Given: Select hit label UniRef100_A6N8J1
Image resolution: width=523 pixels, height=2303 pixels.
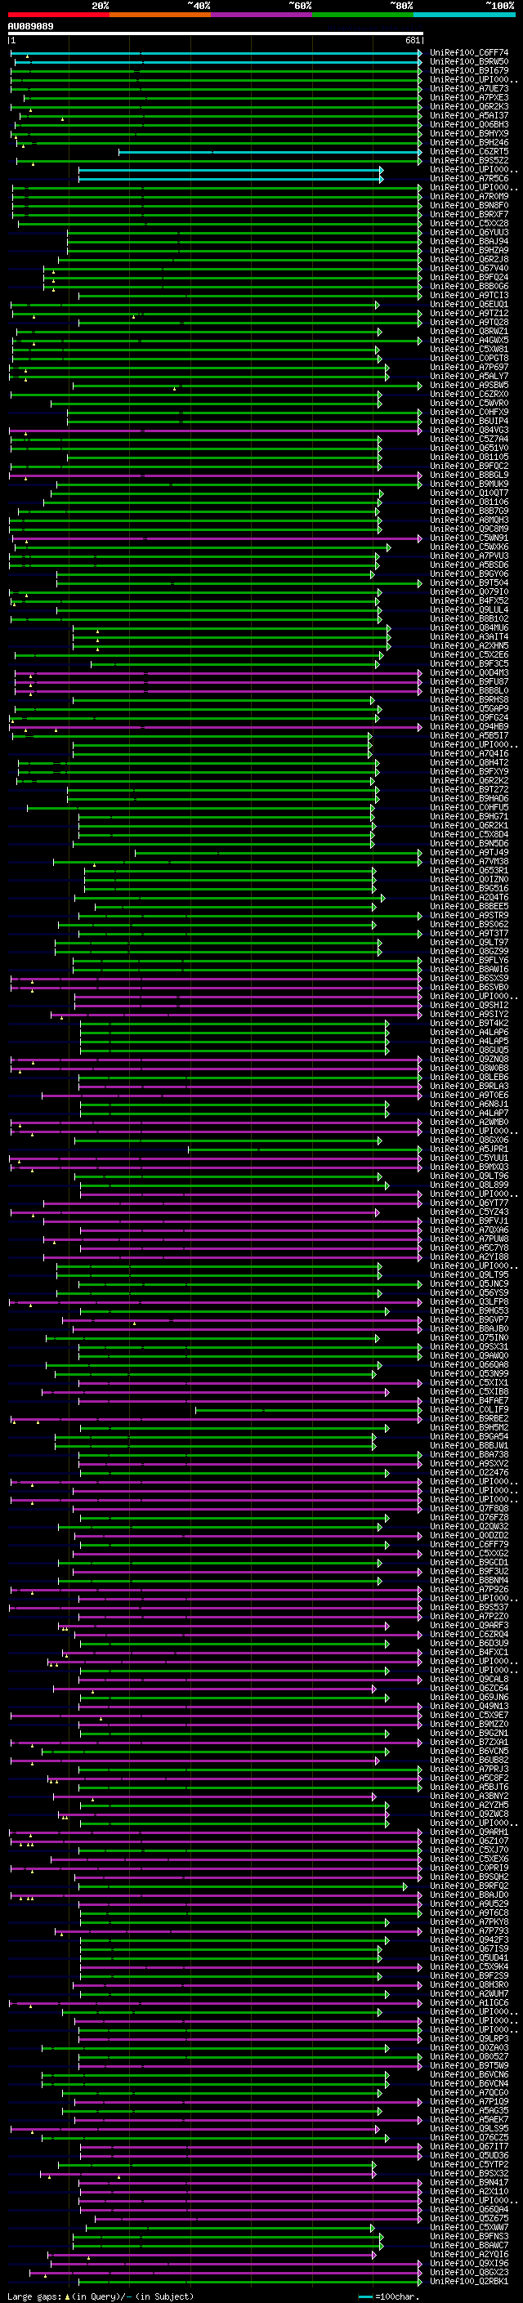Looking at the screenshot, I should pos(469,1105).
